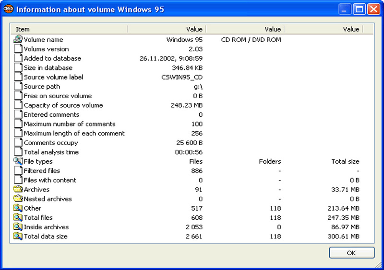Select the Nested archives label
The image size is (384, 270).
pos(48,199)
